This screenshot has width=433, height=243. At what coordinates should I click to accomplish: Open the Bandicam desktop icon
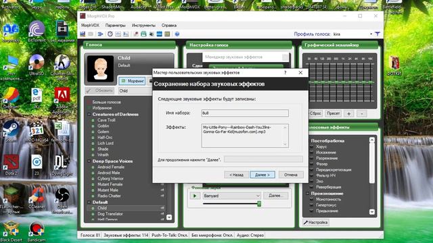(37, 232)
